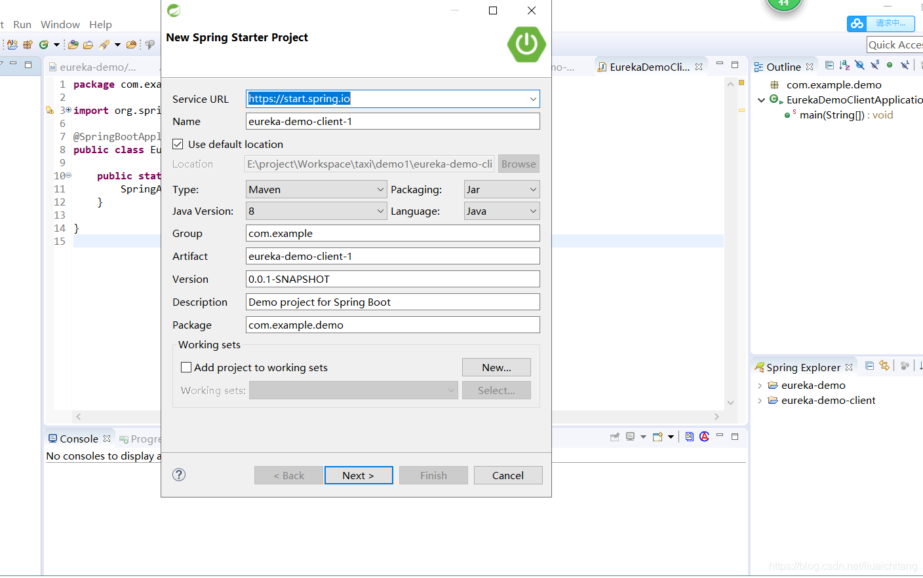
Task: Expand eureka-demo-client in Spring Explorer
Action: pyautogui.click(x=760, y=401)
